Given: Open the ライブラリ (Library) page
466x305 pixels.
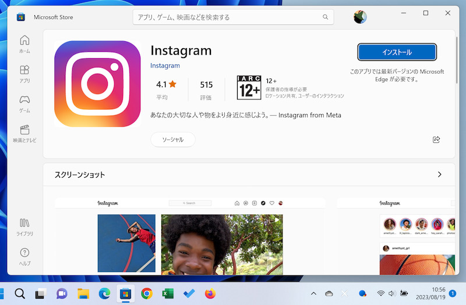Looking at the screenshot, I should pos(24,226).
